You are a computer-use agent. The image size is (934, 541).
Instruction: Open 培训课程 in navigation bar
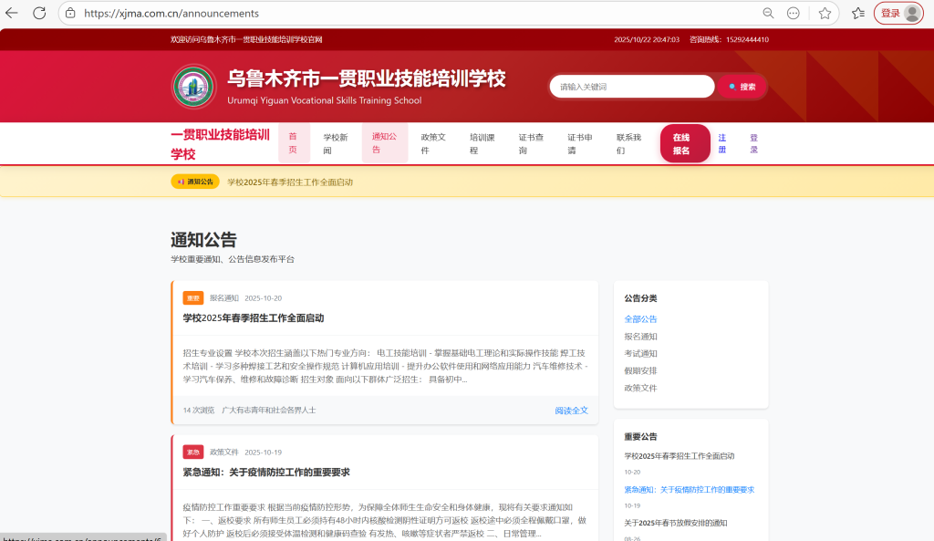click(482, 143)
